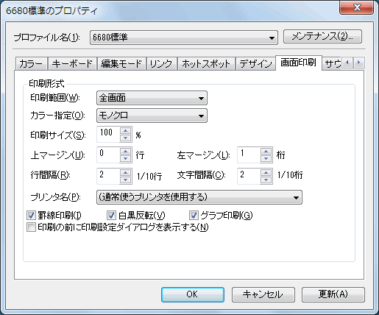This screenshot has height=315, width=379.
Task: Switch to the ホットスポット tab
Action: pyautogui.click(x=206, y=64)
